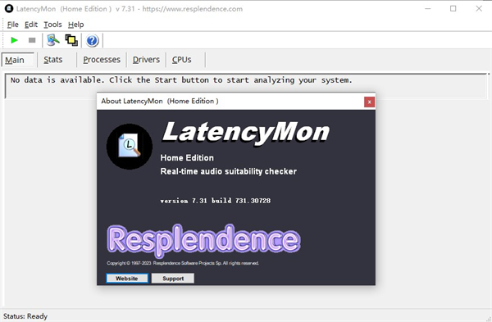The width and height of the screenshot is (492, 322).
Task: Start monitoring with the green play icon
Action: 14,40
